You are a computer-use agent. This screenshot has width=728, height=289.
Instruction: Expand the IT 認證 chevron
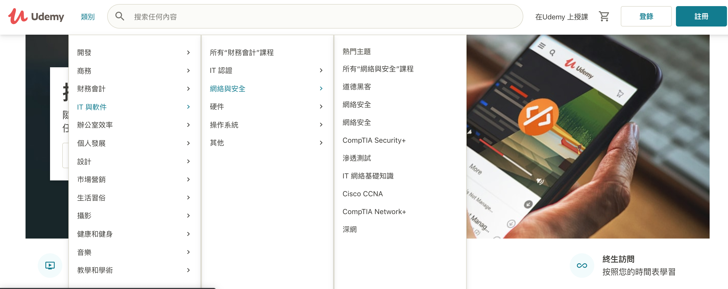point(321,70)
